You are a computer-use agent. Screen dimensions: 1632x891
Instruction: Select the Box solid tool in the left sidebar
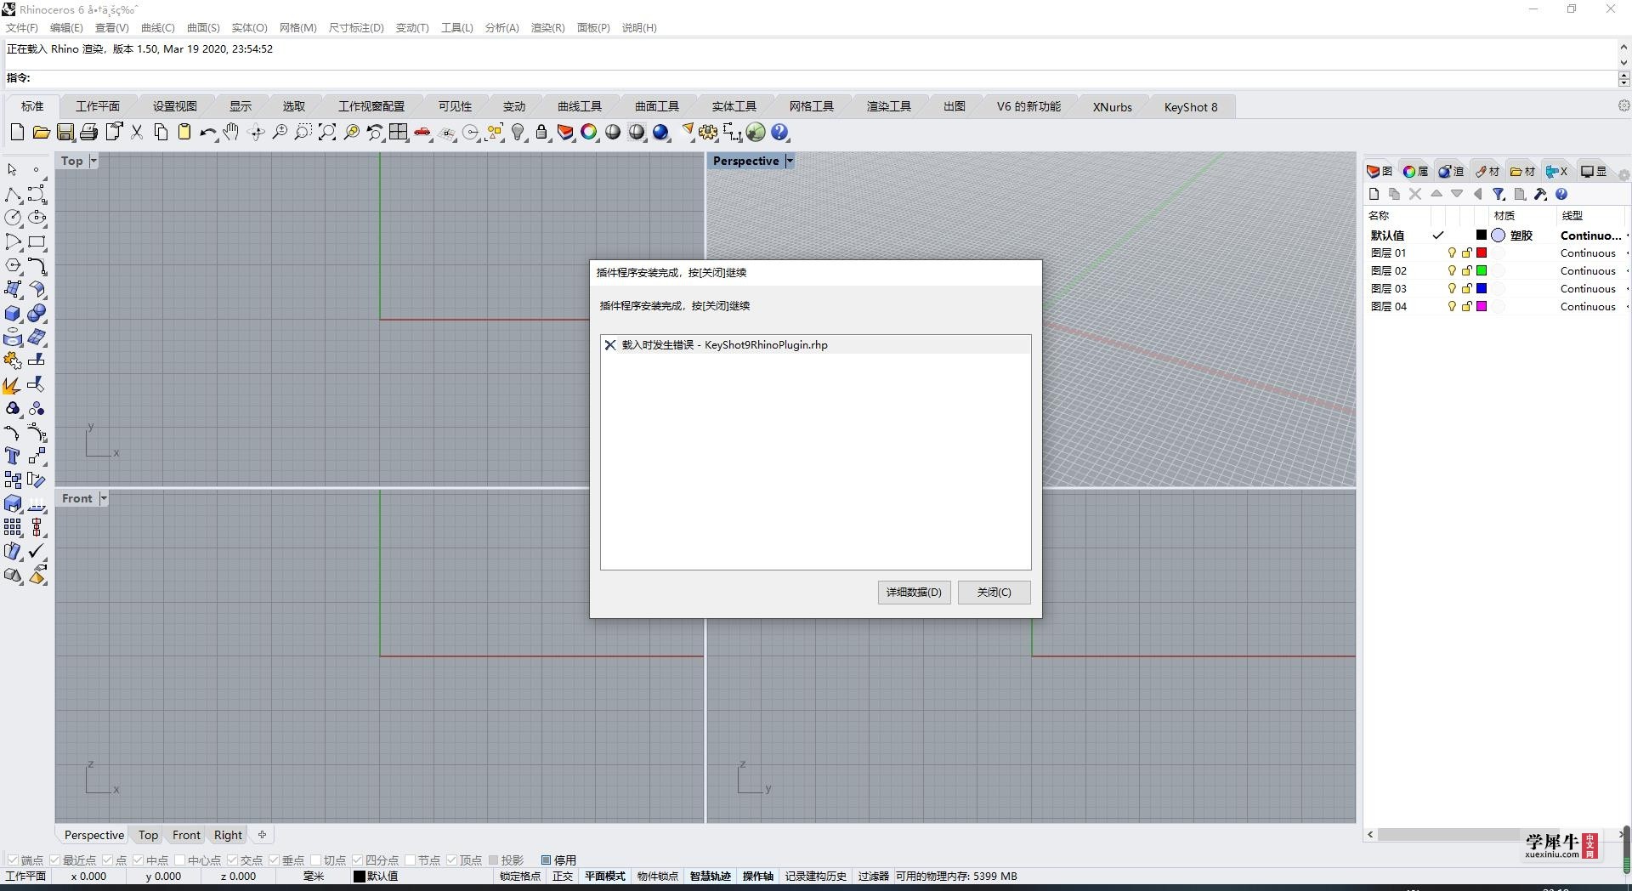pos(13,314)
